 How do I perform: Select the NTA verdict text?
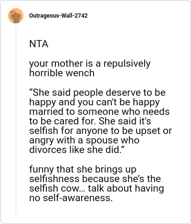[x=39, y=44]
